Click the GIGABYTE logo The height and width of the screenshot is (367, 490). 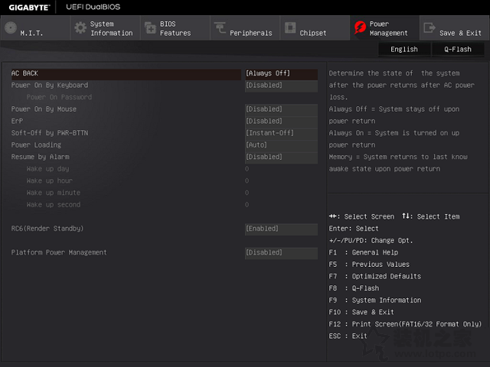pos(28,7)
